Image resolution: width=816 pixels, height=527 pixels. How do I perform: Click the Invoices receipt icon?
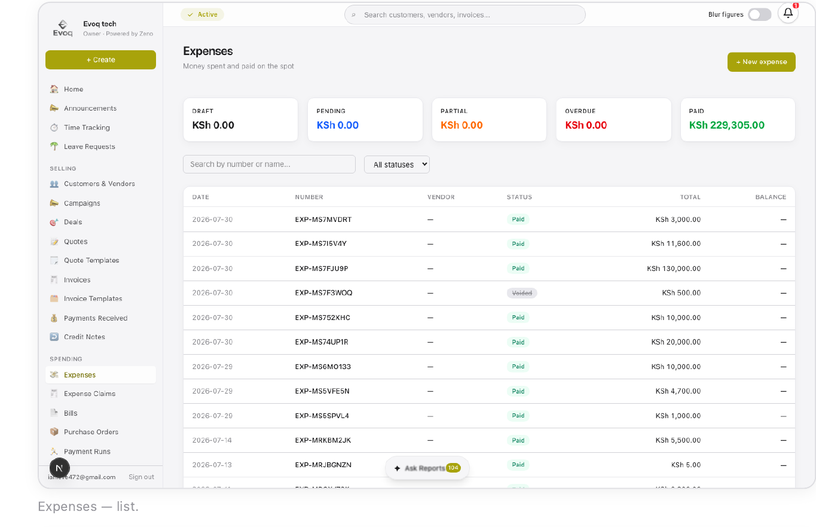pyautogui.click(x=54, y=280)
